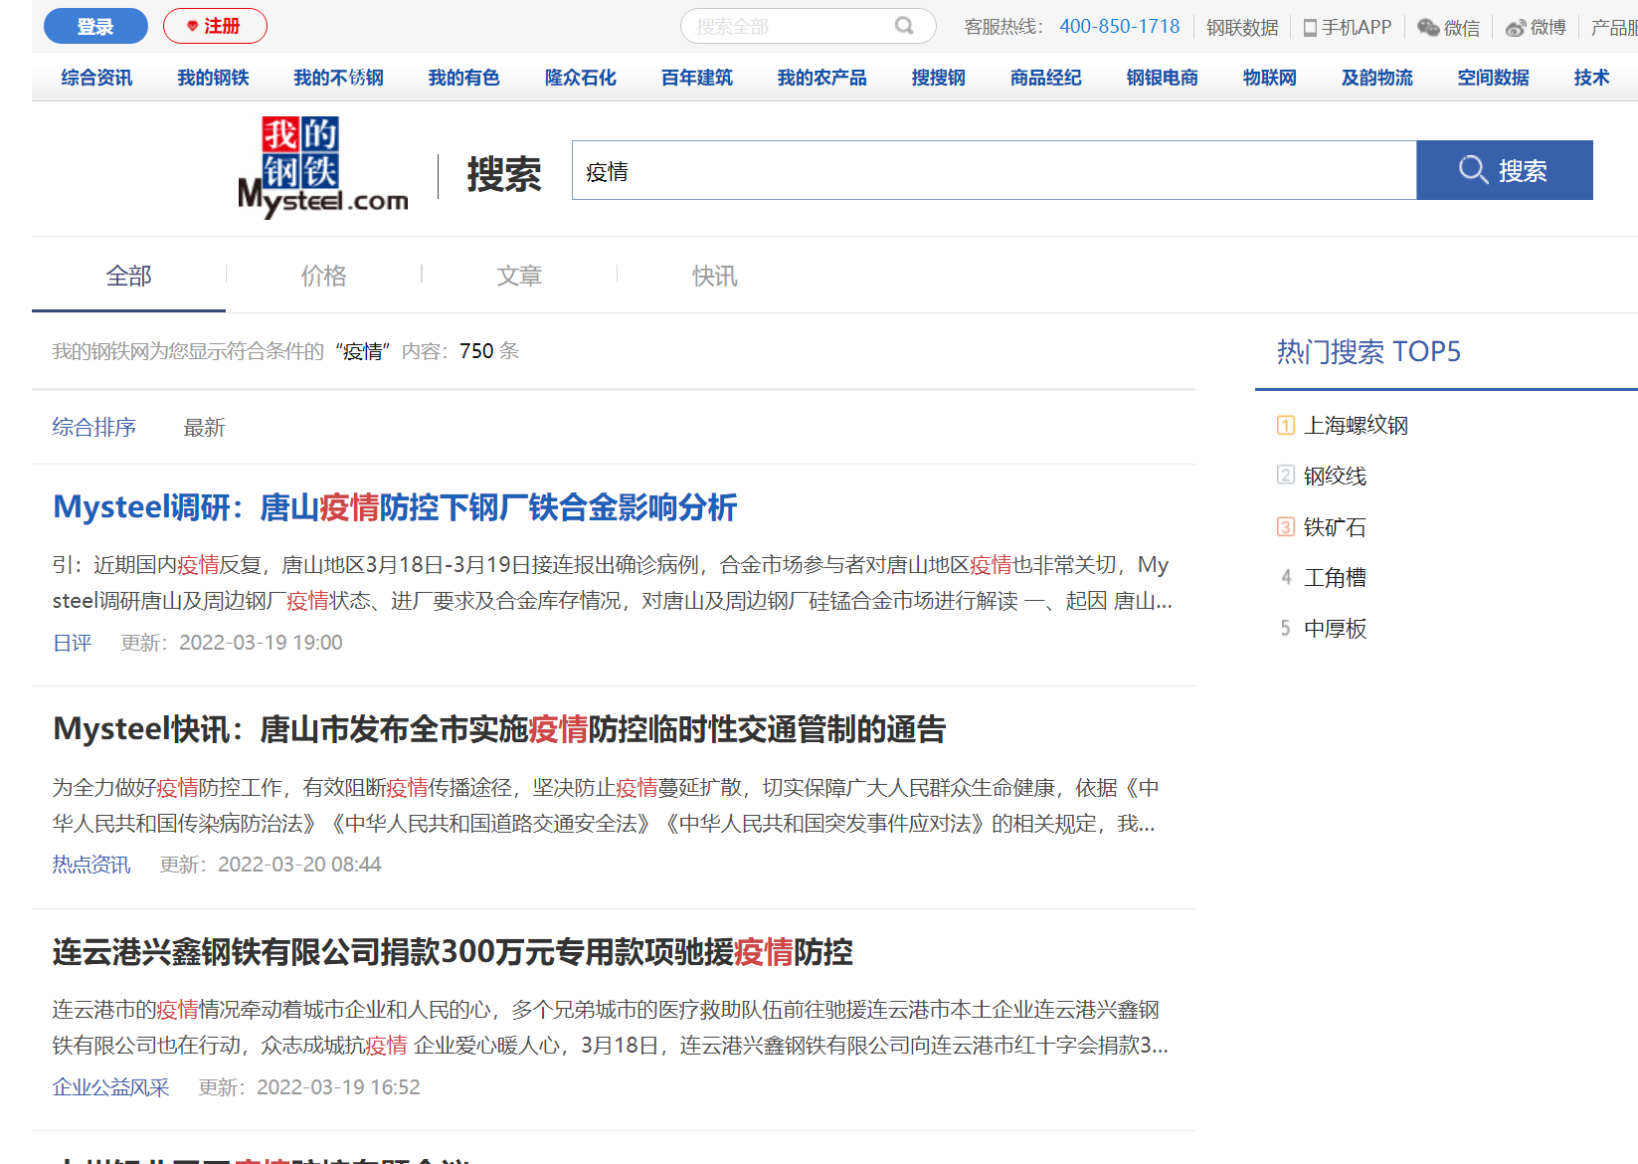Open article 连云港兴鑫钢铁有限公司捐款300万元
This screenshot has height=1164, width=1638.
click(x=453, y=952)
